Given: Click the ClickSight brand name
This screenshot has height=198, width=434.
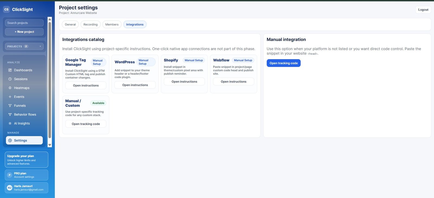Looking at the screenshot, I should [22, 9].
